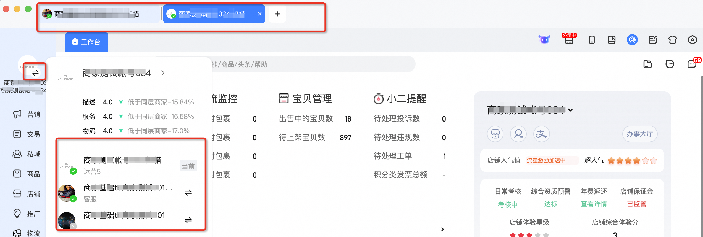Open the mobile phone icon in toolbar
This screenshot has width=703, height=237.
pos(592,40)
